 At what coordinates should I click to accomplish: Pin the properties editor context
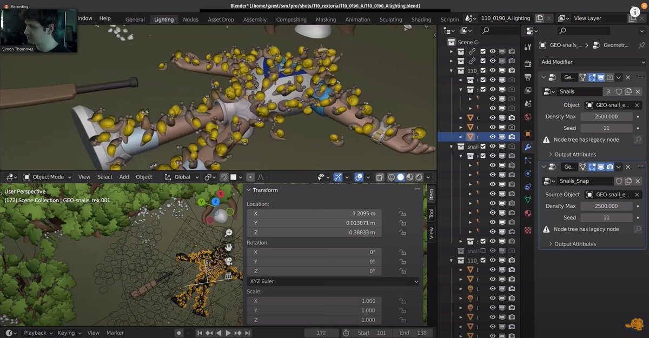[x=641, y=45]
